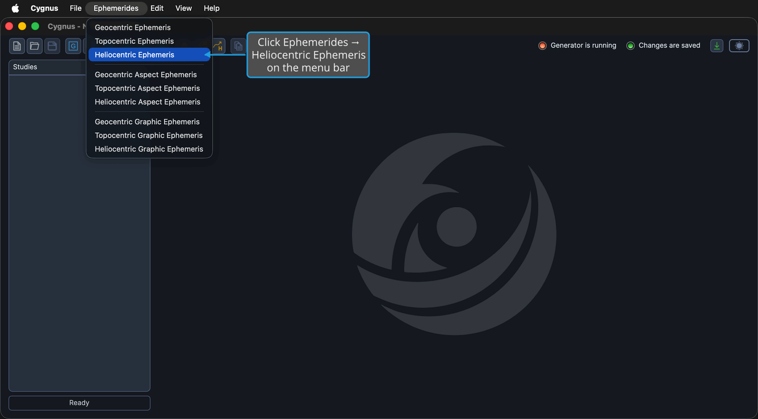758x419 pixels.
Task: Close the open Ephemerides menu
Action: click(x=116, y=9)
